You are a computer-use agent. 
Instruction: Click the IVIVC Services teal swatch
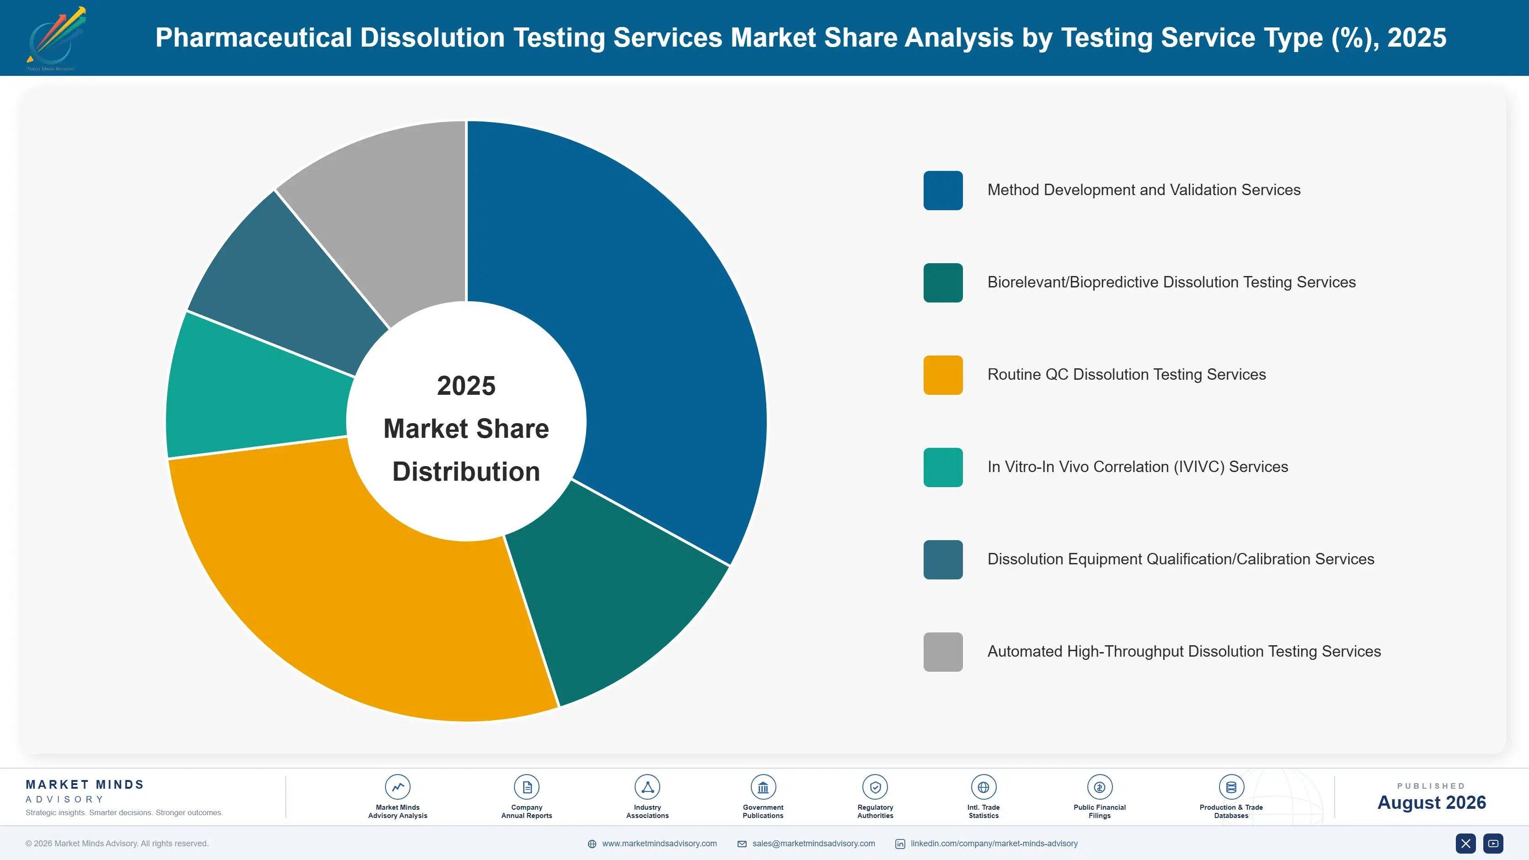(943, 467)
